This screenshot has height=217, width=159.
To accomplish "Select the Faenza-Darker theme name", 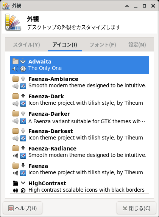I will click(x=49, y=114).
